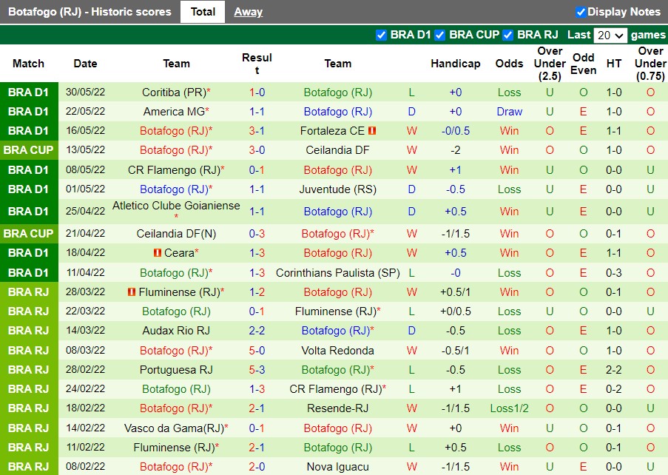Open the CR Flamengo (RJ) team link
The height and width of the screenshot is (475, 668).
(x=175, y=169)
